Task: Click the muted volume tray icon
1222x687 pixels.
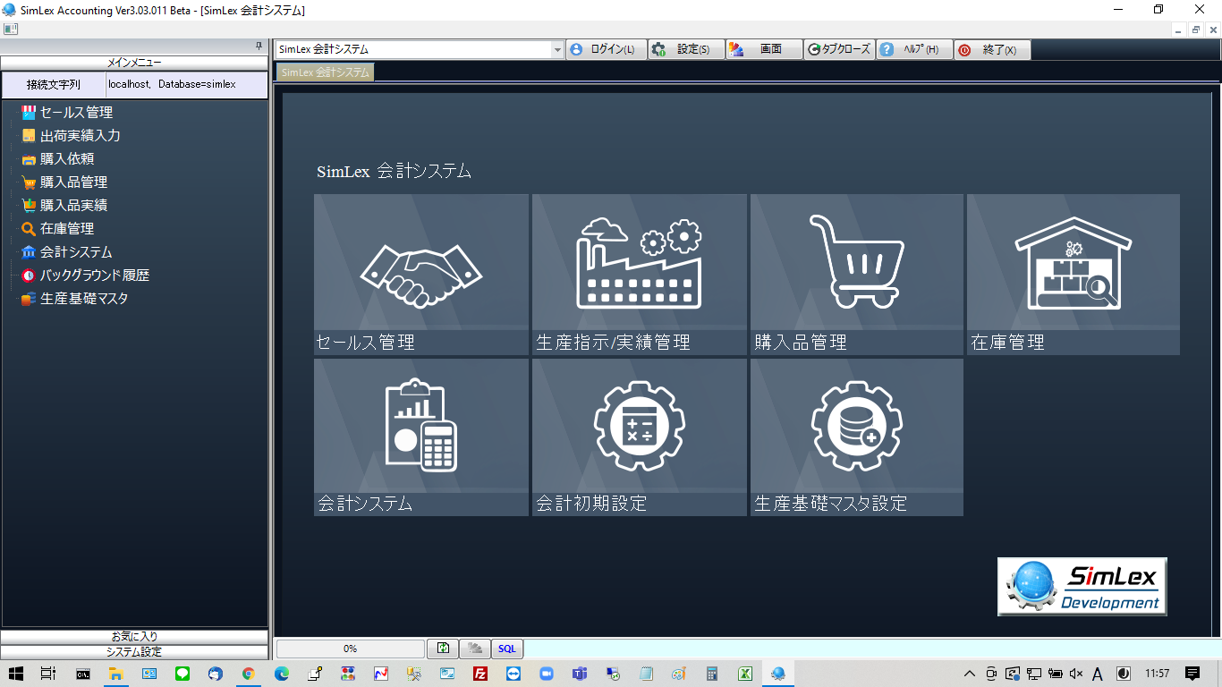Action: click(1076, 674)
